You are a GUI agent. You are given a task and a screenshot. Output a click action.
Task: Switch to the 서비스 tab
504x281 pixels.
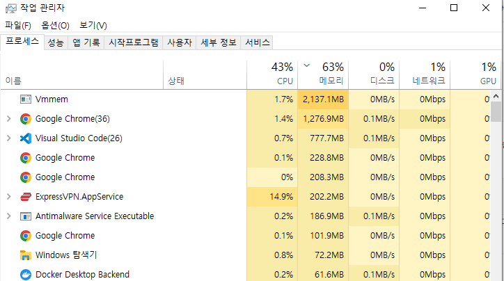257,42
